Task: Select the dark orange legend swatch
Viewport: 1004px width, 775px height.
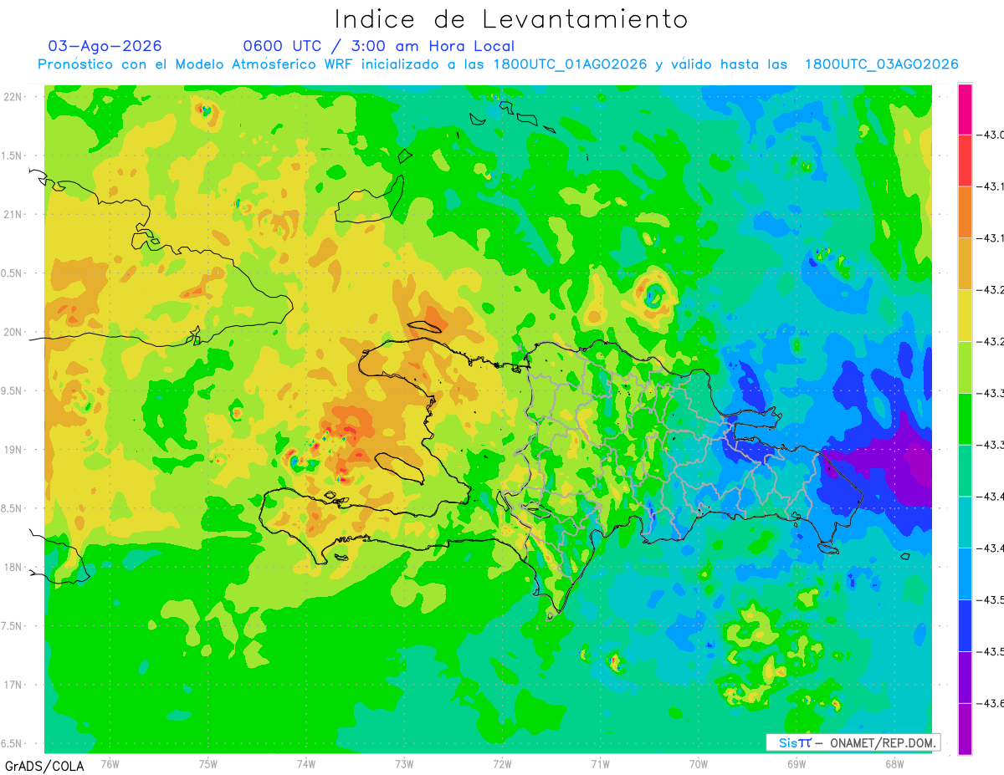Action: pyautogui.click(x=965, y=212)
